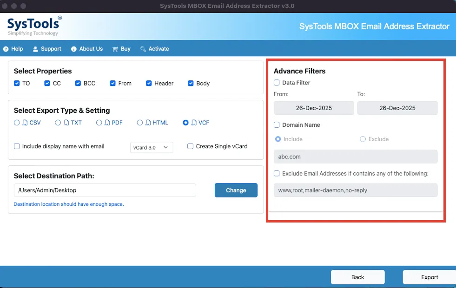
Task: Open the vCard 3.0 version dropdown
Action: pyautogui.click(x=152, y=147)
